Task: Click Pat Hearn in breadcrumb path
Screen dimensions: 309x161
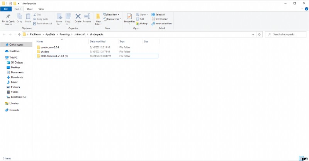Action: (x=35, y=34)
